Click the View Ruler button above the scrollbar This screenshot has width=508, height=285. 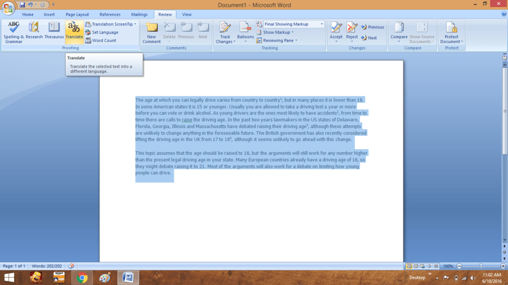click(504, 58)
